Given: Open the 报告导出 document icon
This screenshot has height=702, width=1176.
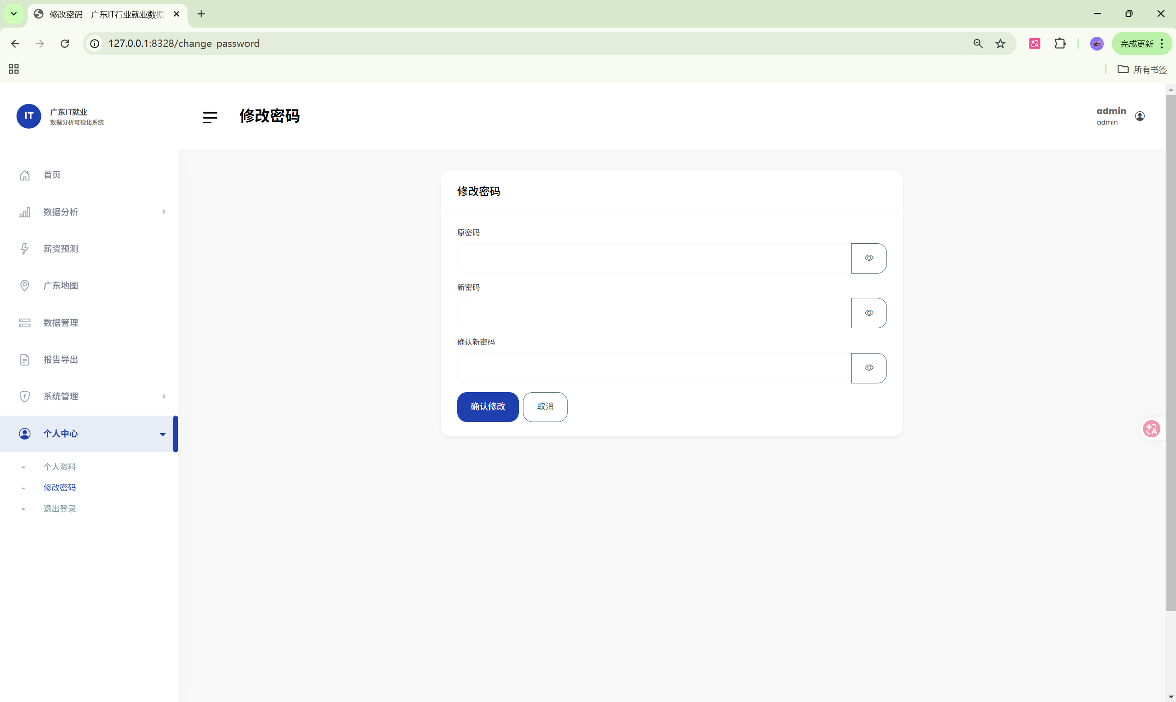Looking at the screenshot, I should point(25,359).
